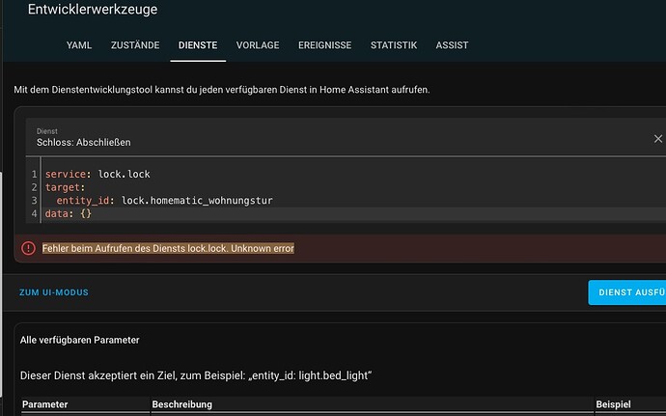
Task: Select the DIENSTE tab
Action: click(x=198, y=45)
